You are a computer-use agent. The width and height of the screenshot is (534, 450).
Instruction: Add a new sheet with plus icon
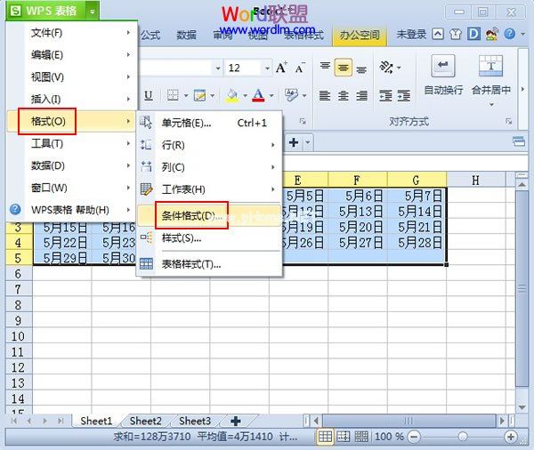(235, 421)
